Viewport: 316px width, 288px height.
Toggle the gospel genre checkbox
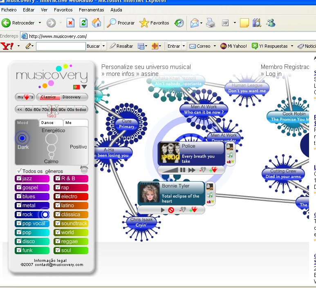point(19,187)
